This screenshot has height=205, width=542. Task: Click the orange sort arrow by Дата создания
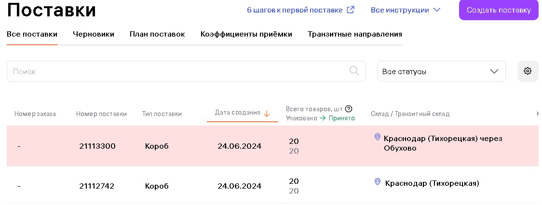(267, 113)
